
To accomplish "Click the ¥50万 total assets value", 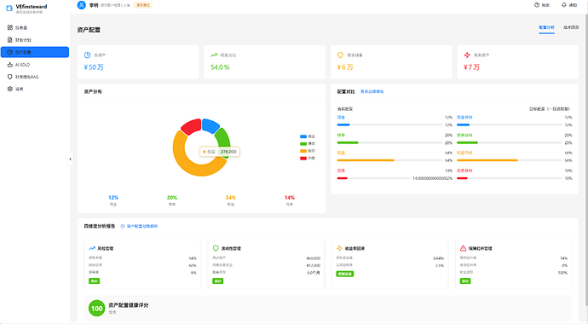I will pyautogui.click(x=94, y=67).
